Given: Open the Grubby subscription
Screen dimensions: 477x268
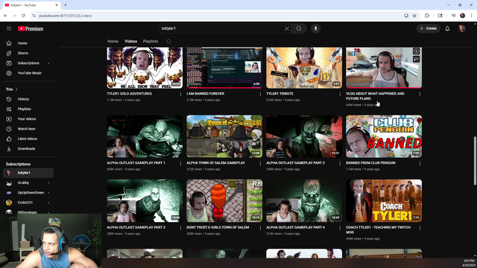Looking at the screenshot, I should pos(28,182).
